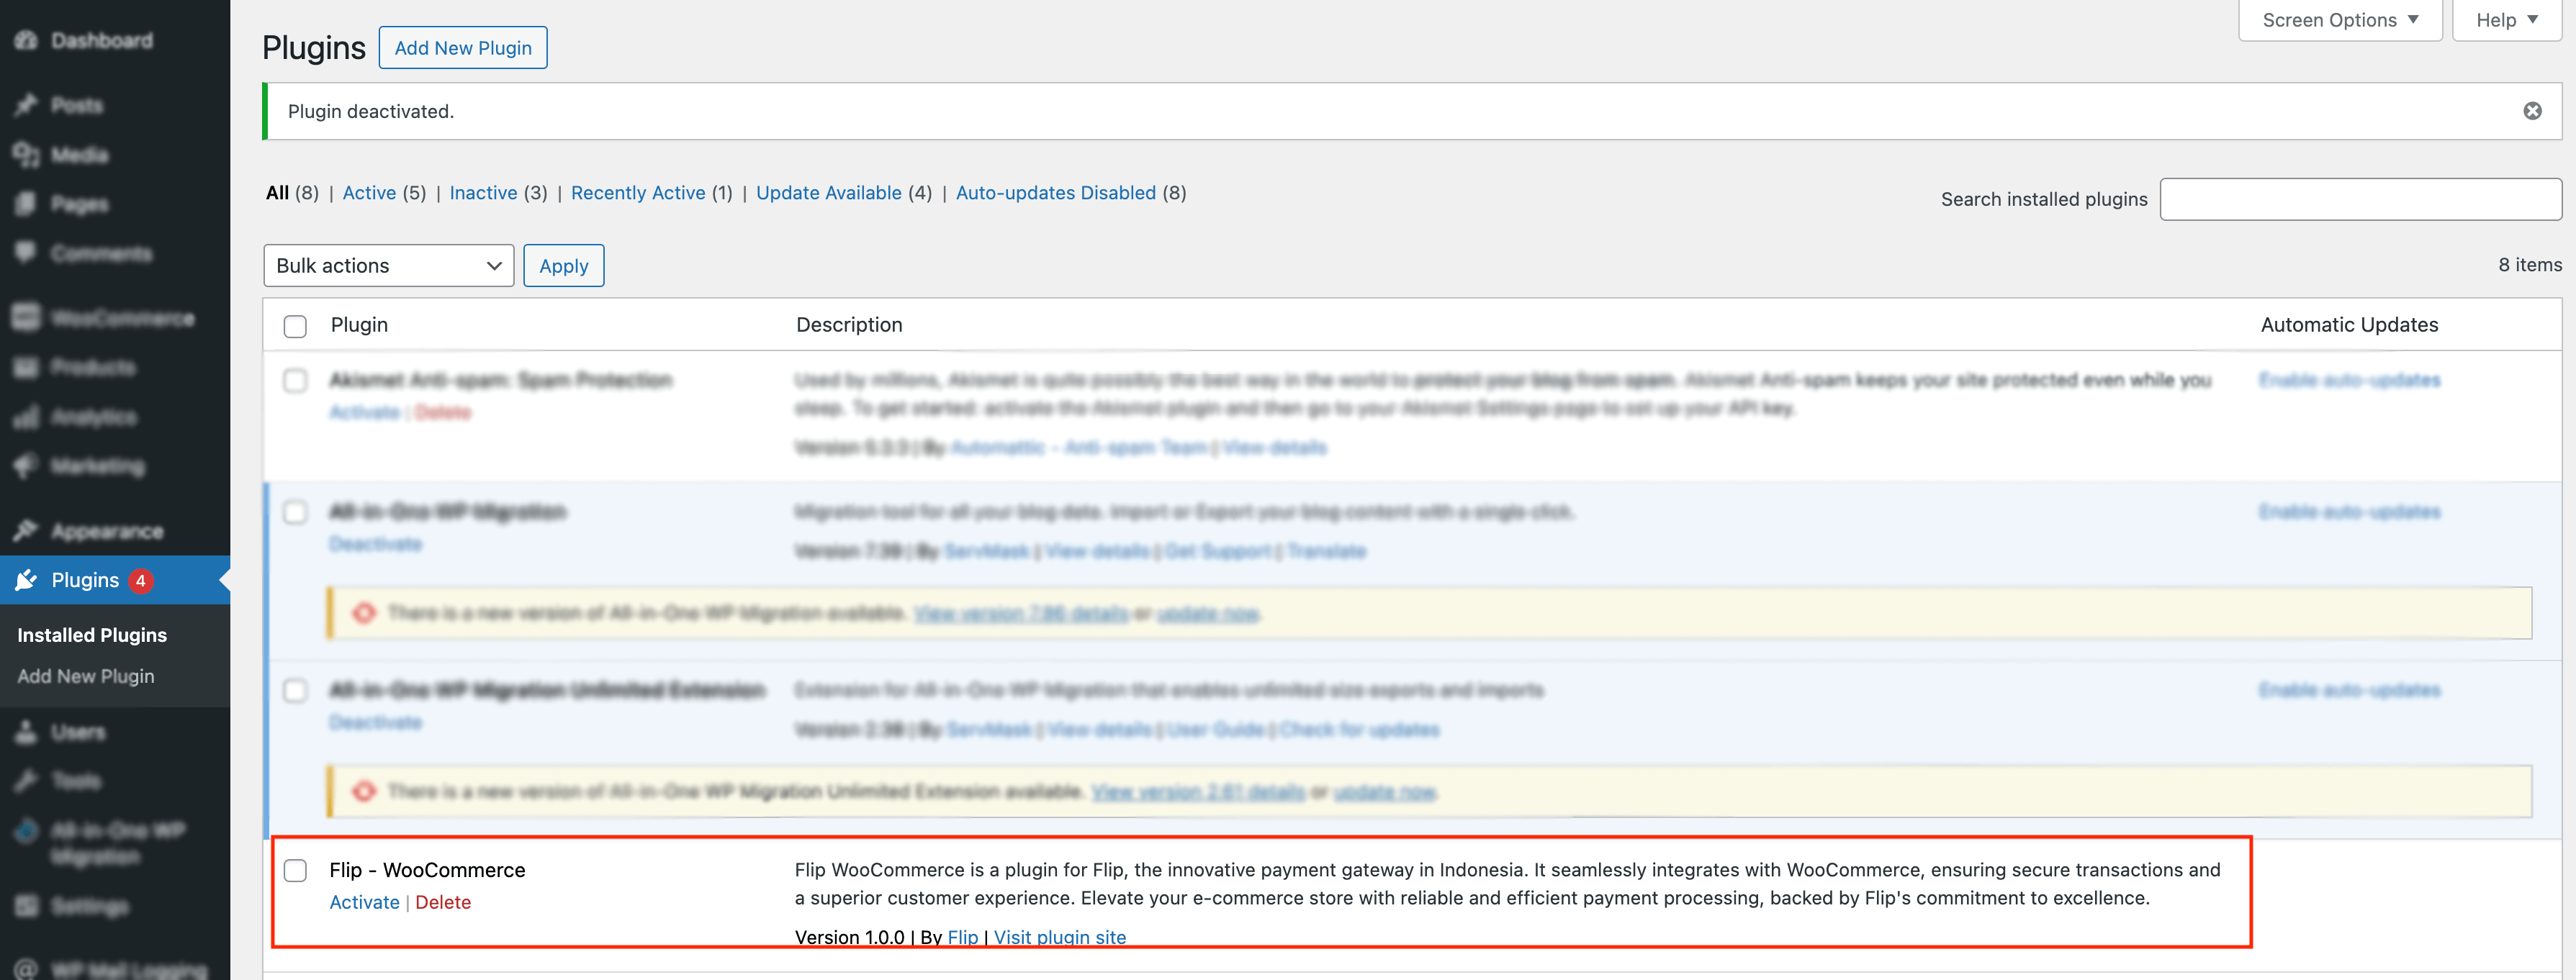
Task: Activate the Flip - WooCommerce plugin
Action: pyautogui.click(x=364, y=902)
